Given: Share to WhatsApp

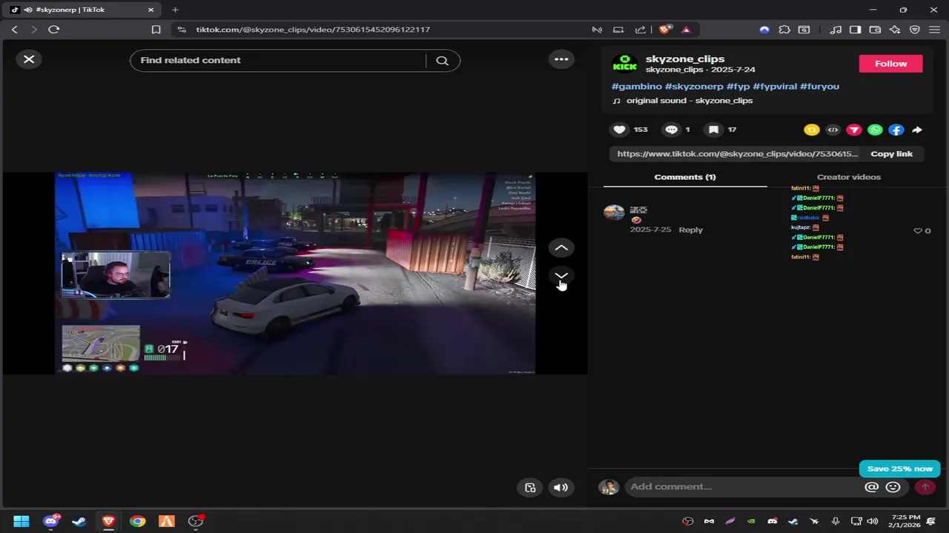Looking at the screenshot, I should (x=875, y=130).
